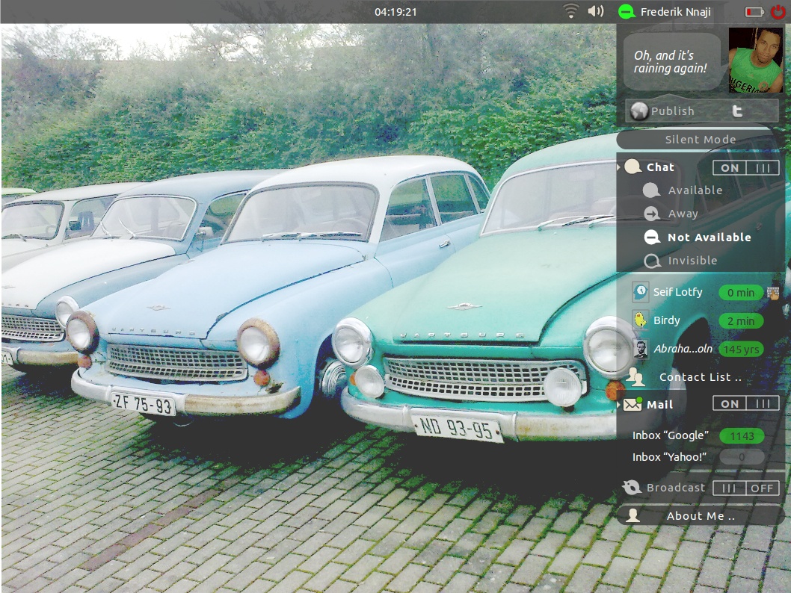Set chat status to Invisible
791x593 pixels.
[x=692, y=261]
